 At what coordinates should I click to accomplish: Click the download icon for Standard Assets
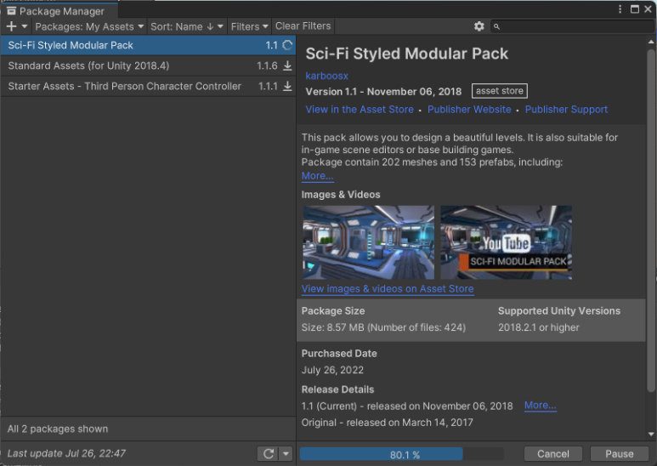pyautogui.click(x=287, y=65)
